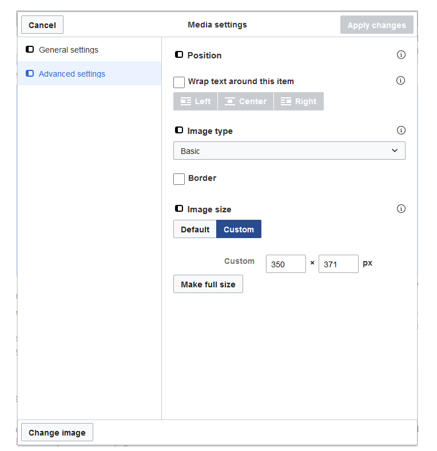Click Make full size button

[208, 284]
